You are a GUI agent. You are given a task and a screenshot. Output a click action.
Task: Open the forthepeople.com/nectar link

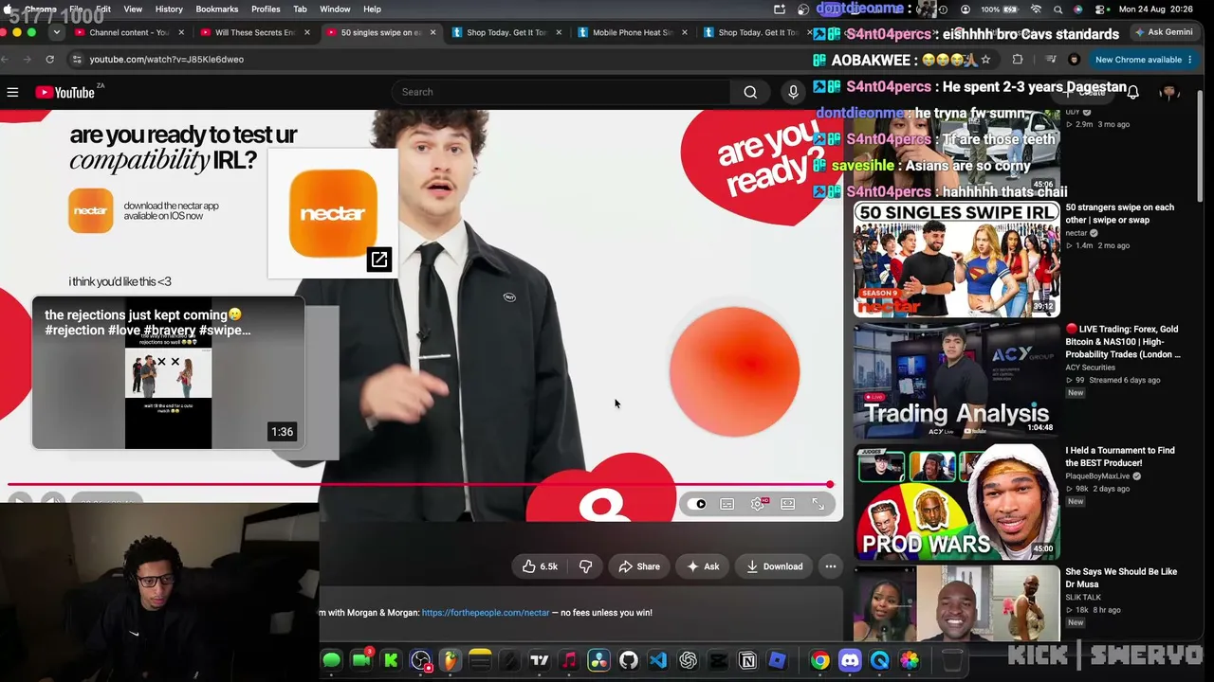point(486,613)
